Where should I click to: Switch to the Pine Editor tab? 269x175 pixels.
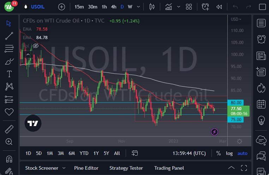point(86,168)
